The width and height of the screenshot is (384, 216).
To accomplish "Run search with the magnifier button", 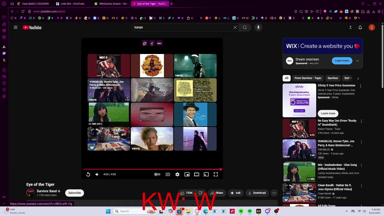I will coord(245,27).
